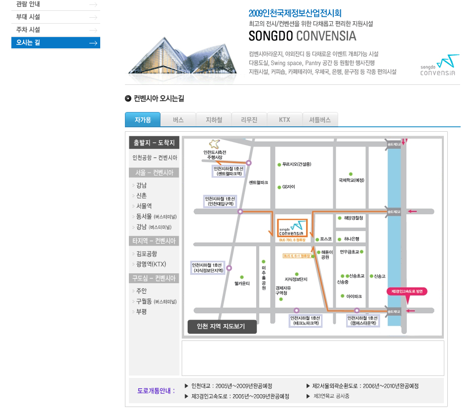Select 강남 route under 서울 – 컨벤시아
Viewport: 470px width, 410px height.
point(141,186)
